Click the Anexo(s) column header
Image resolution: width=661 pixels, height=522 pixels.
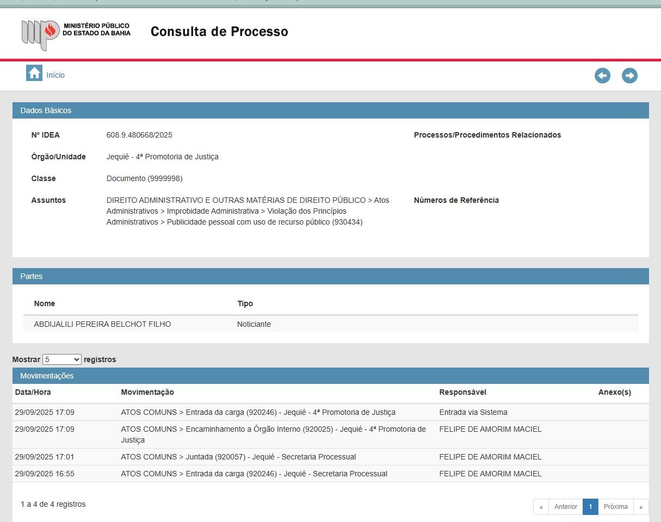click(615, 392)
